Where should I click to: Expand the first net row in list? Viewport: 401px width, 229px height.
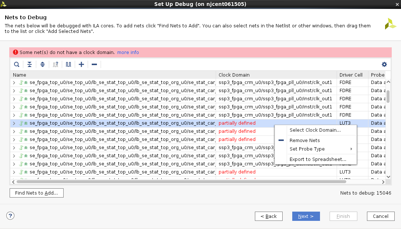(14, 82)
